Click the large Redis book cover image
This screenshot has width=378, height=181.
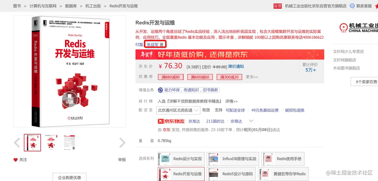click(69, 71)
